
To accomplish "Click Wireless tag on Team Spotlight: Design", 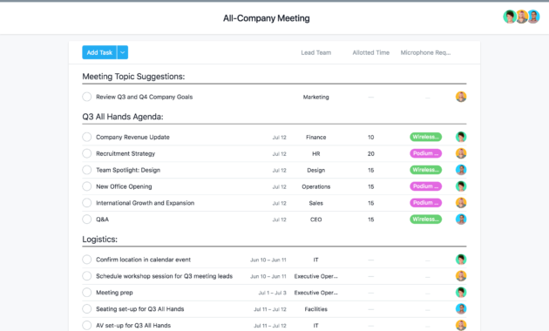I will click(426, 170).
